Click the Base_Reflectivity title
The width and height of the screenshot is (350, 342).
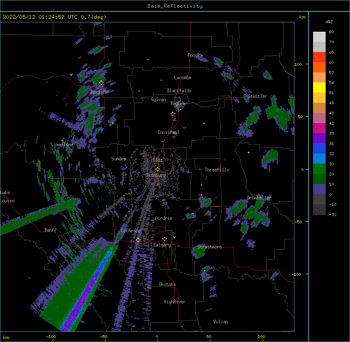coord(175,6)
